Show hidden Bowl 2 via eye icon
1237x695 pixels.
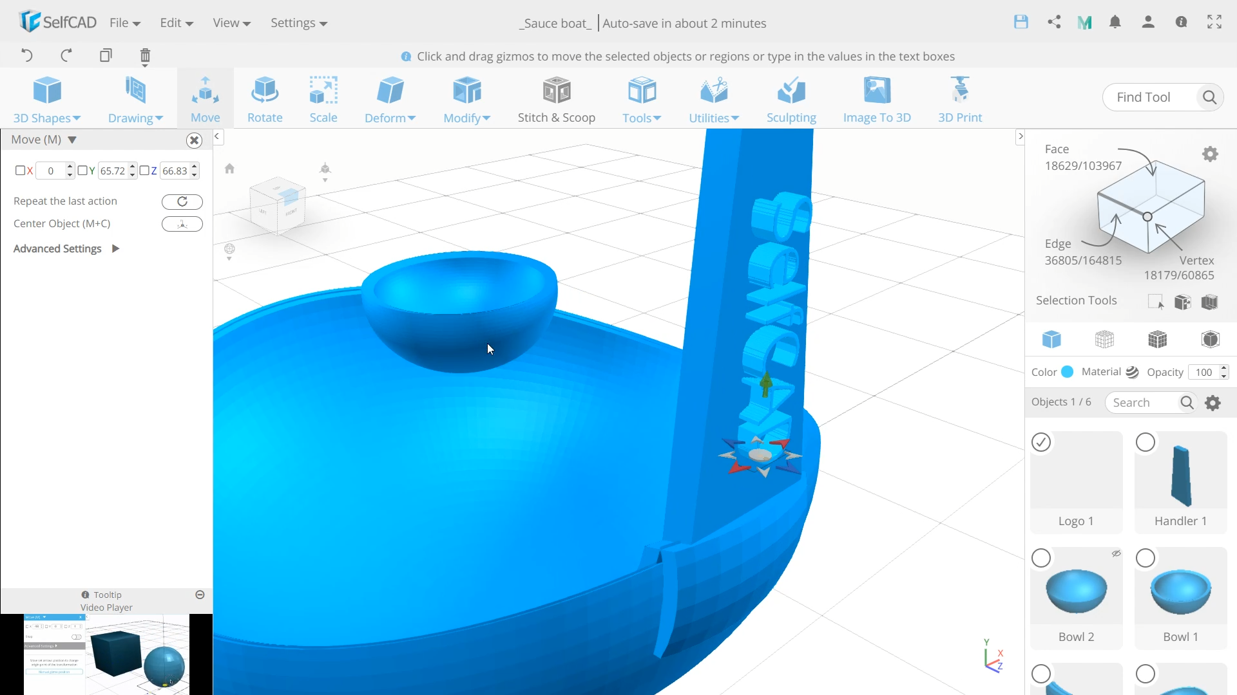1116,553
